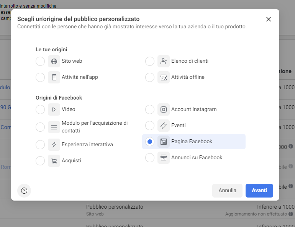This screenshot has width=295, height=227.
Task: Choose the Attività offline radio button
Action: pyautogui.click(x=150, y=77)
